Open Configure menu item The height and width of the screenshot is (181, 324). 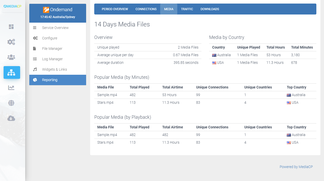(x=58, y=38)
